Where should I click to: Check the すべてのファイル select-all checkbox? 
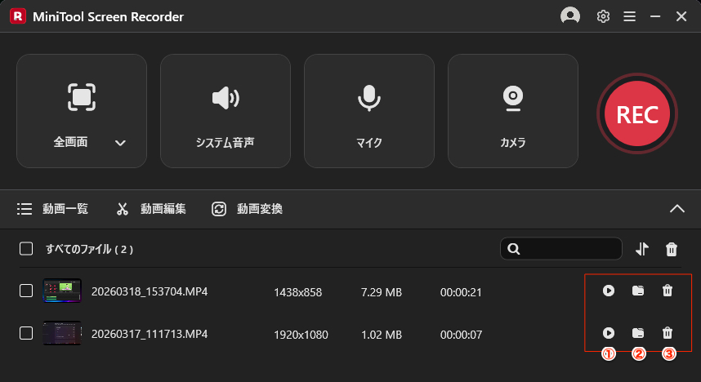(26, 249)
